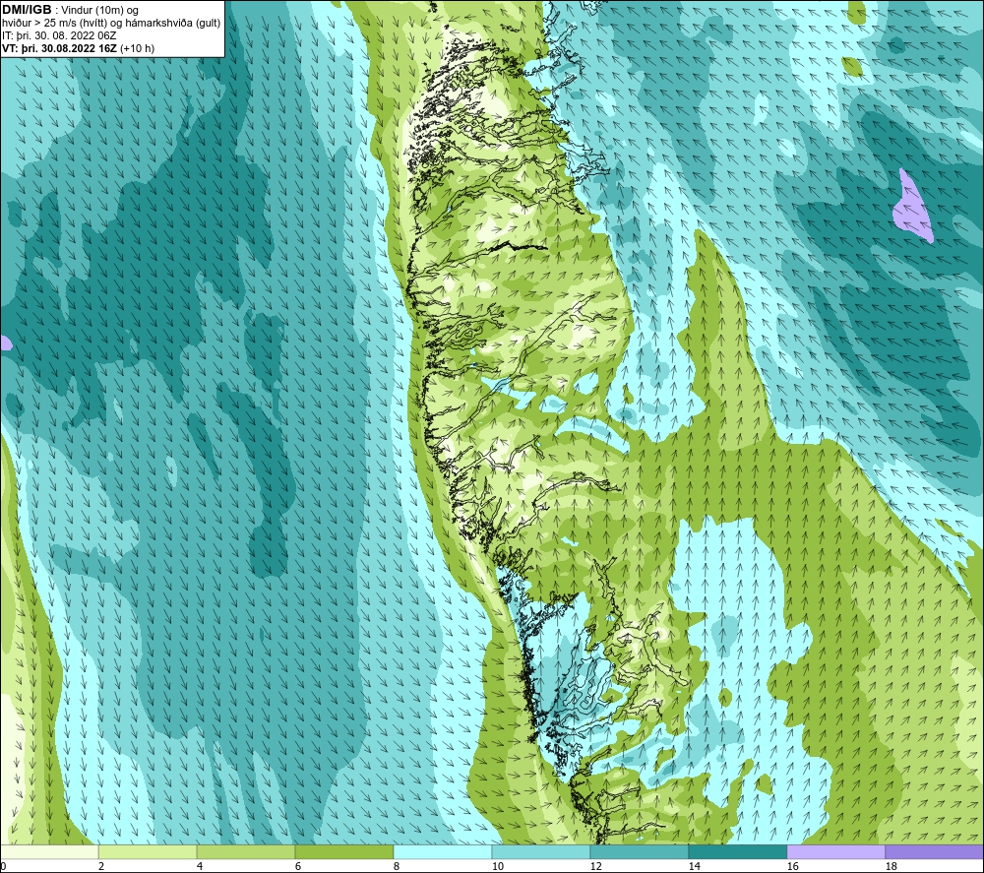
Task: Click the 'DMI/IGB' title text
Action: point(27,10)
